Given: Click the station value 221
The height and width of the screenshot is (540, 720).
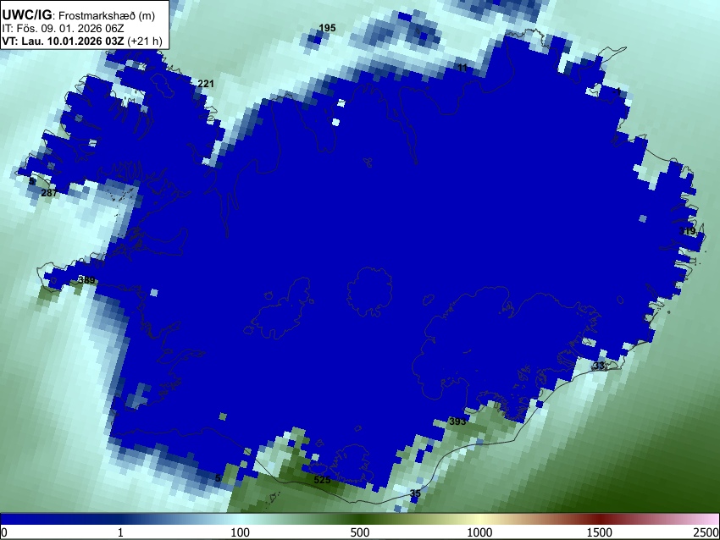Looking at the screenshot, I should click(206, 84).
